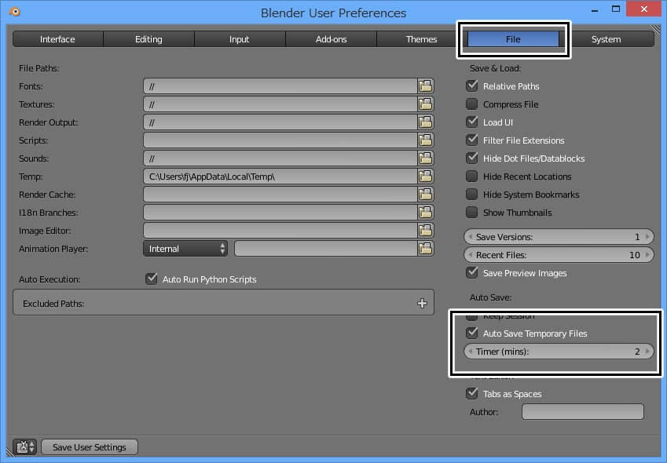Increase Timer (mins) with right arrow
This screenshot has width=667, height=463.
pyautogui.click(x=647, y=352)
